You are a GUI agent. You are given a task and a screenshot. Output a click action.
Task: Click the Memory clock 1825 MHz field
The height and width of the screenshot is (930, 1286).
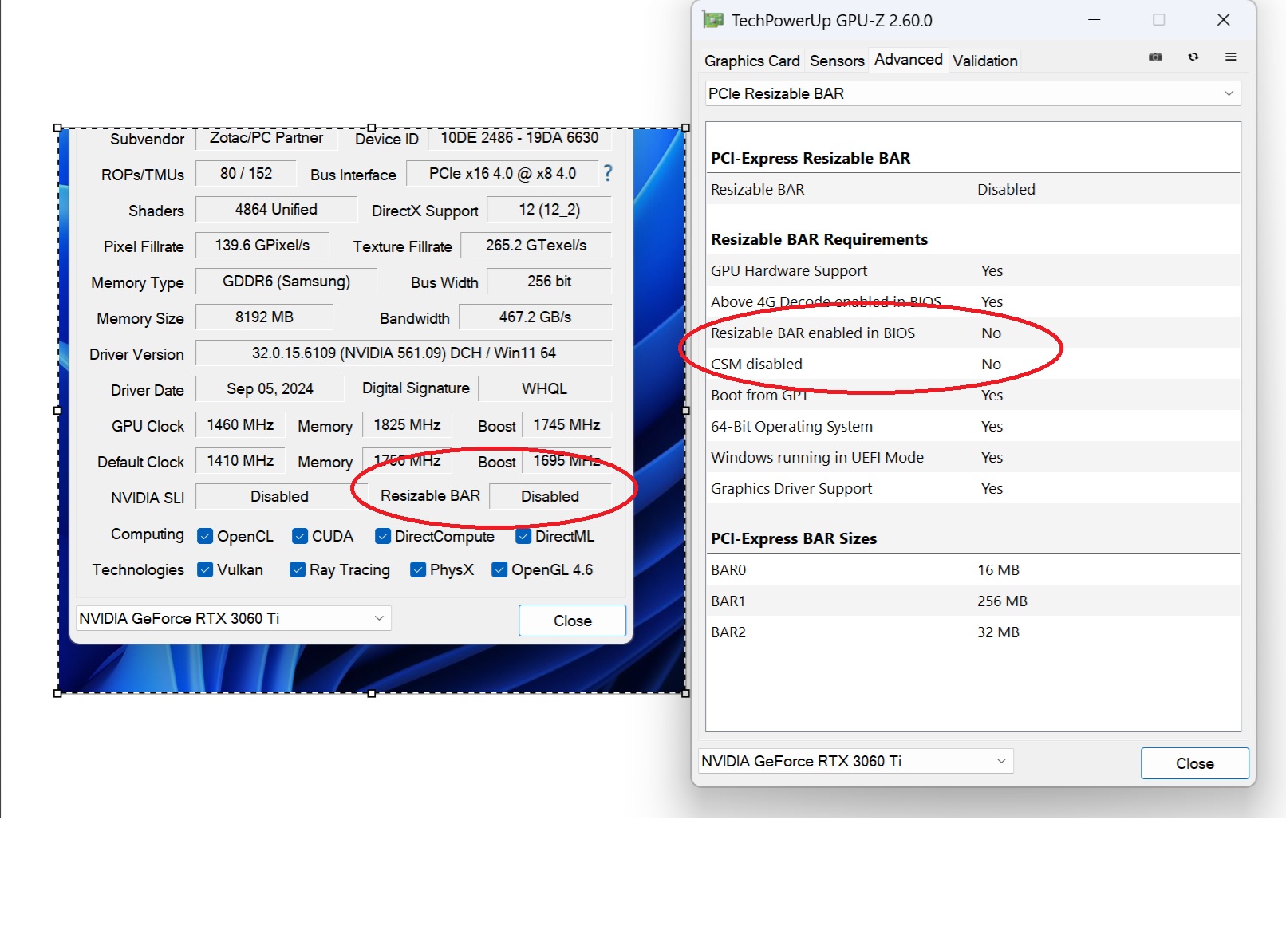coord(407,424)
